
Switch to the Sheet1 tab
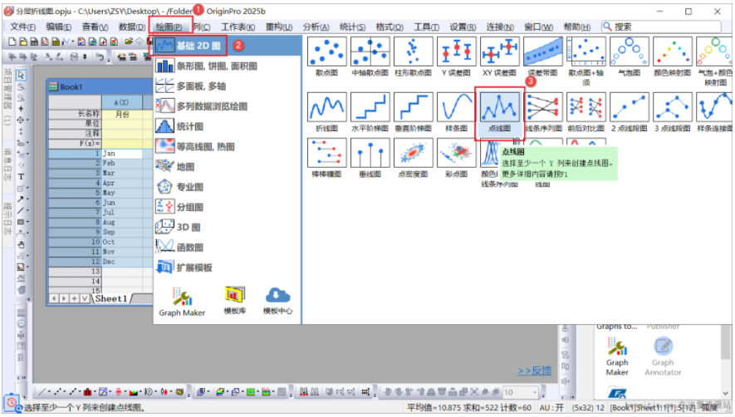pyautogui.click(x=111, y=298)
